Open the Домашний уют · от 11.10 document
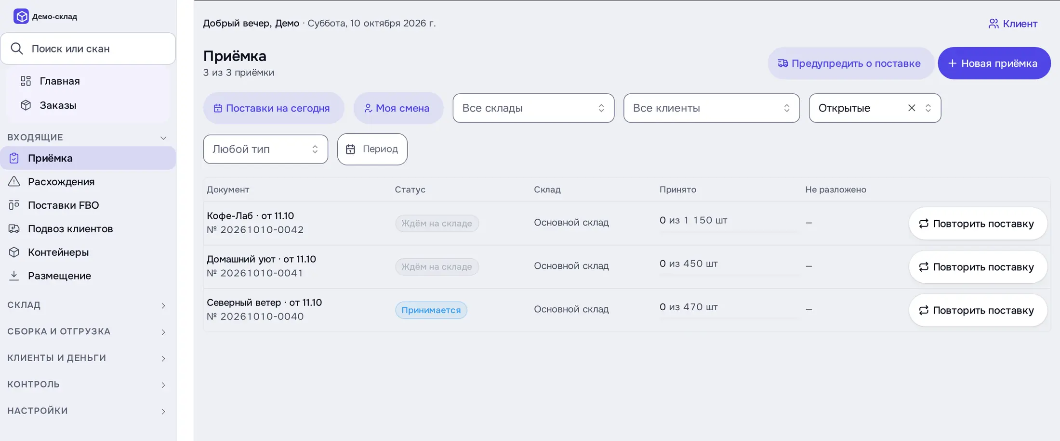 click(x=261, y=259)
